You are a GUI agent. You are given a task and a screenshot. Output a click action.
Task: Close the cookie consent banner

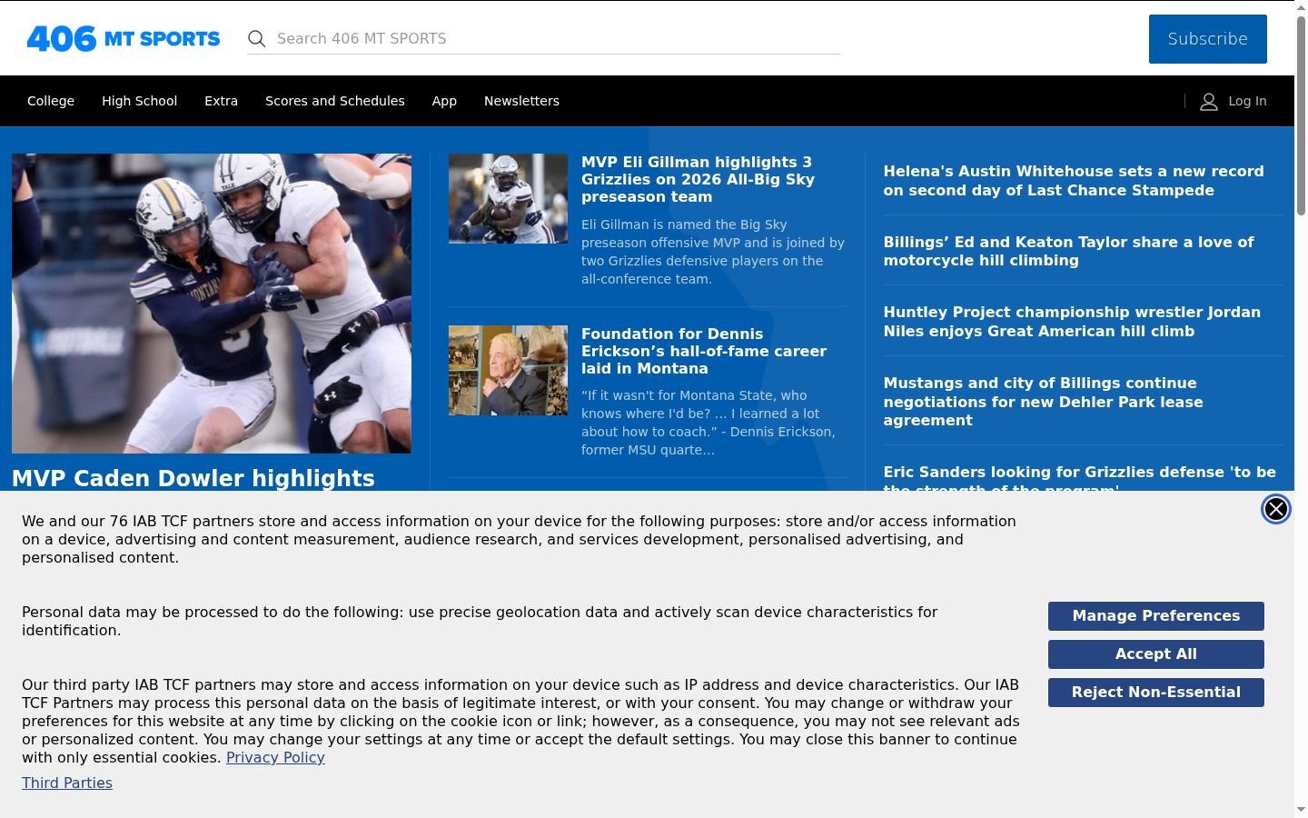click(x=1276, y=509)
